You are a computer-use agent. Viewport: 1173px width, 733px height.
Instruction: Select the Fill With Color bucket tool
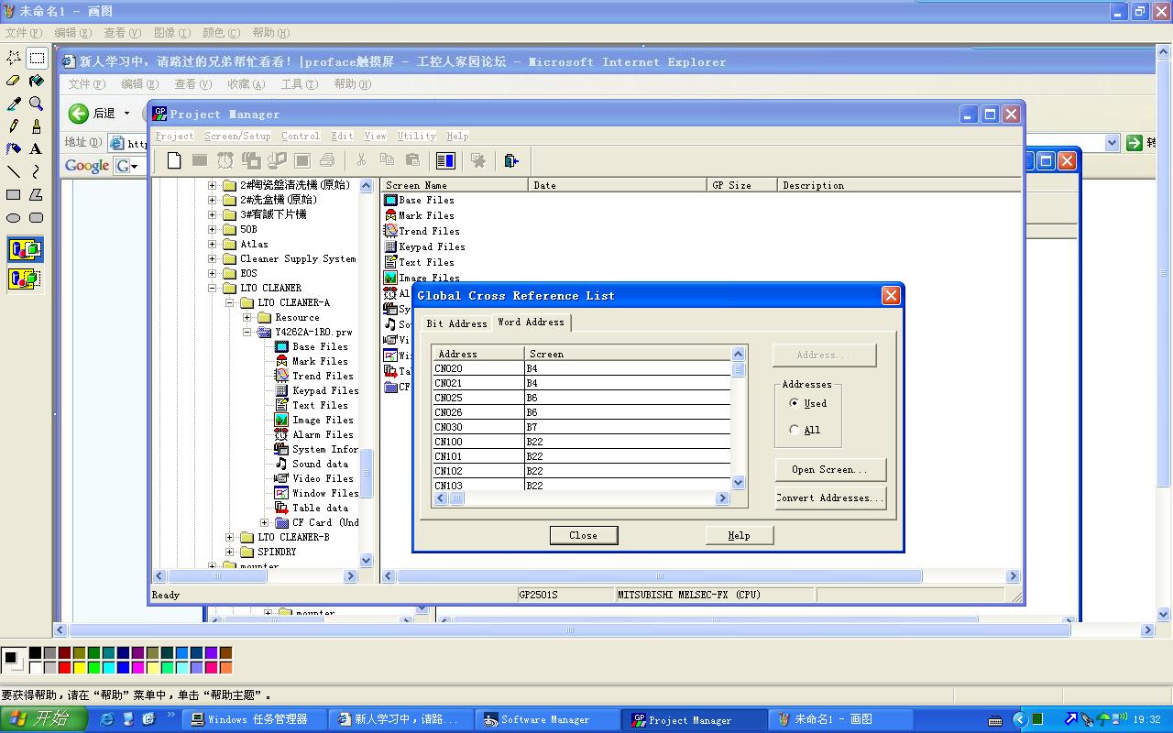[x=36, y=81]
